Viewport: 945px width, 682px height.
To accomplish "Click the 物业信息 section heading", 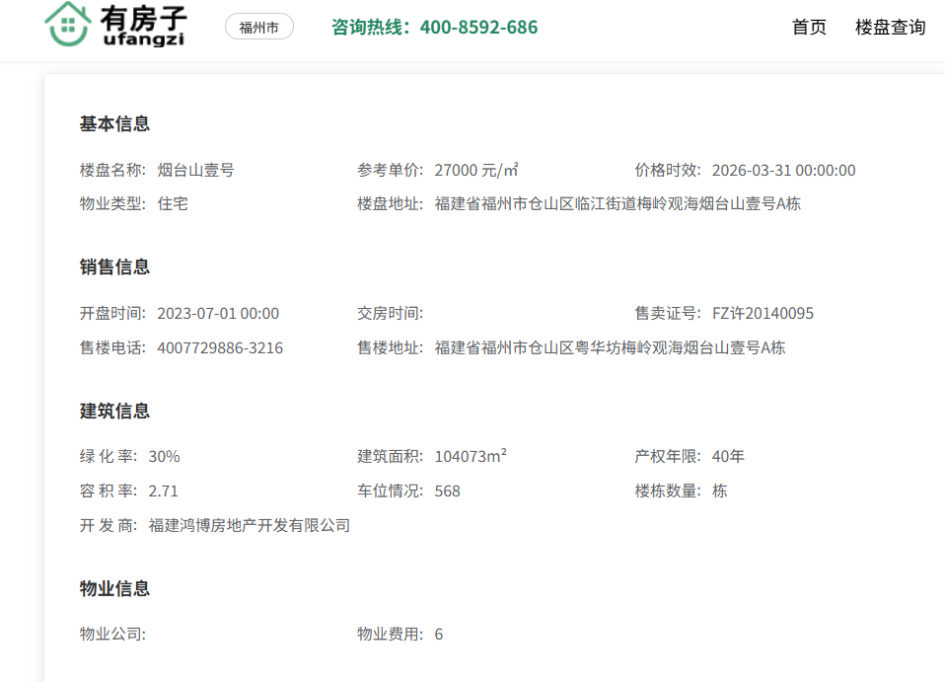I will click(114, 589).
